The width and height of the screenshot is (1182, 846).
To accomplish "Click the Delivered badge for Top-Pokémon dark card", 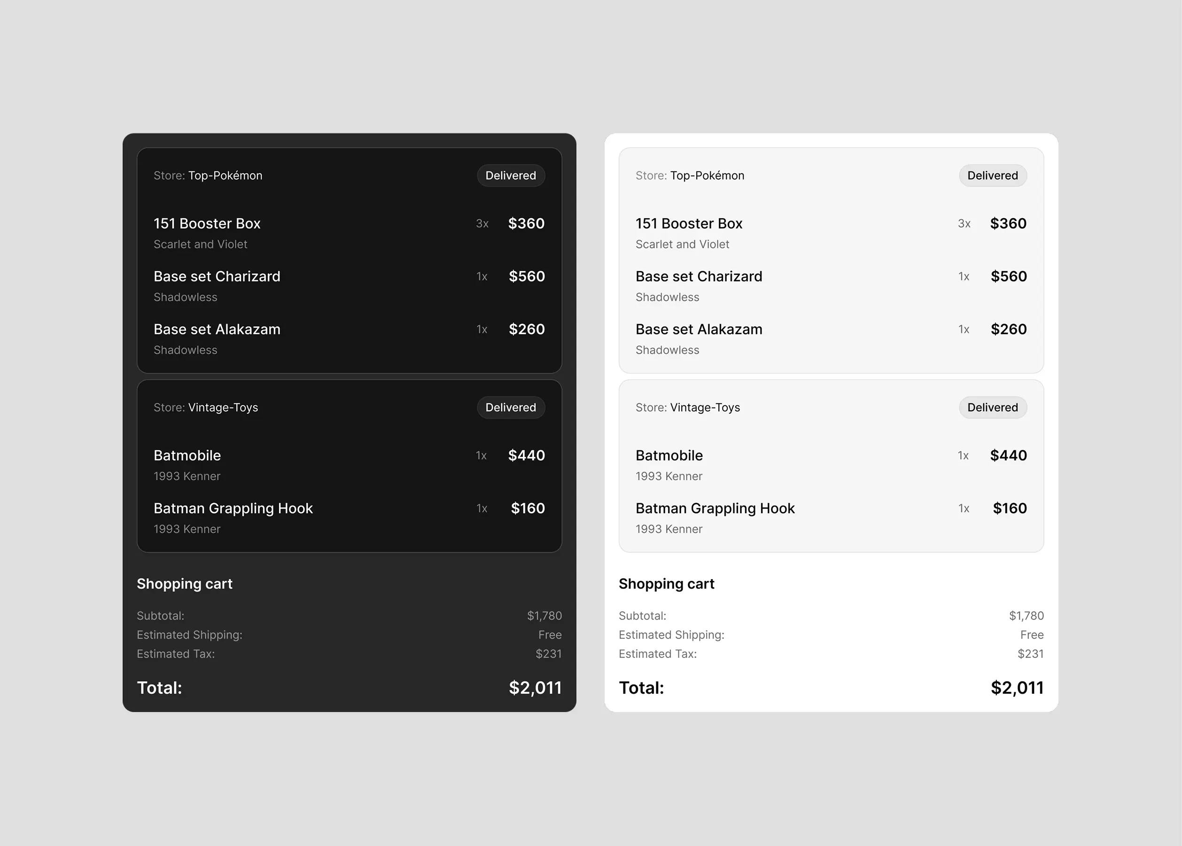I will click(x=511, y=176).
